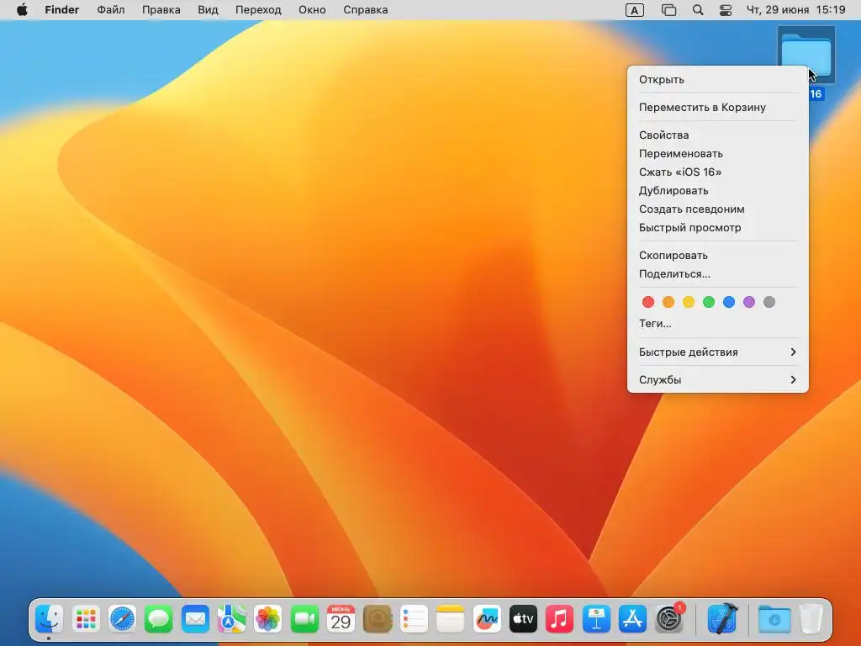Image resolution: width=861 pixels, height=646 pixels.
Task: Open Stage Manager menu bar icon
Action: click(668, 10)
